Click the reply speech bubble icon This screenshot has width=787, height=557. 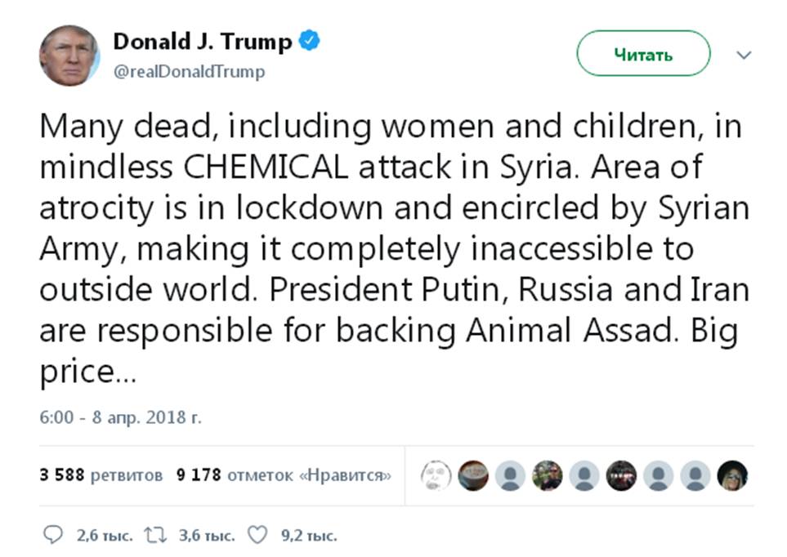[52, 535]
